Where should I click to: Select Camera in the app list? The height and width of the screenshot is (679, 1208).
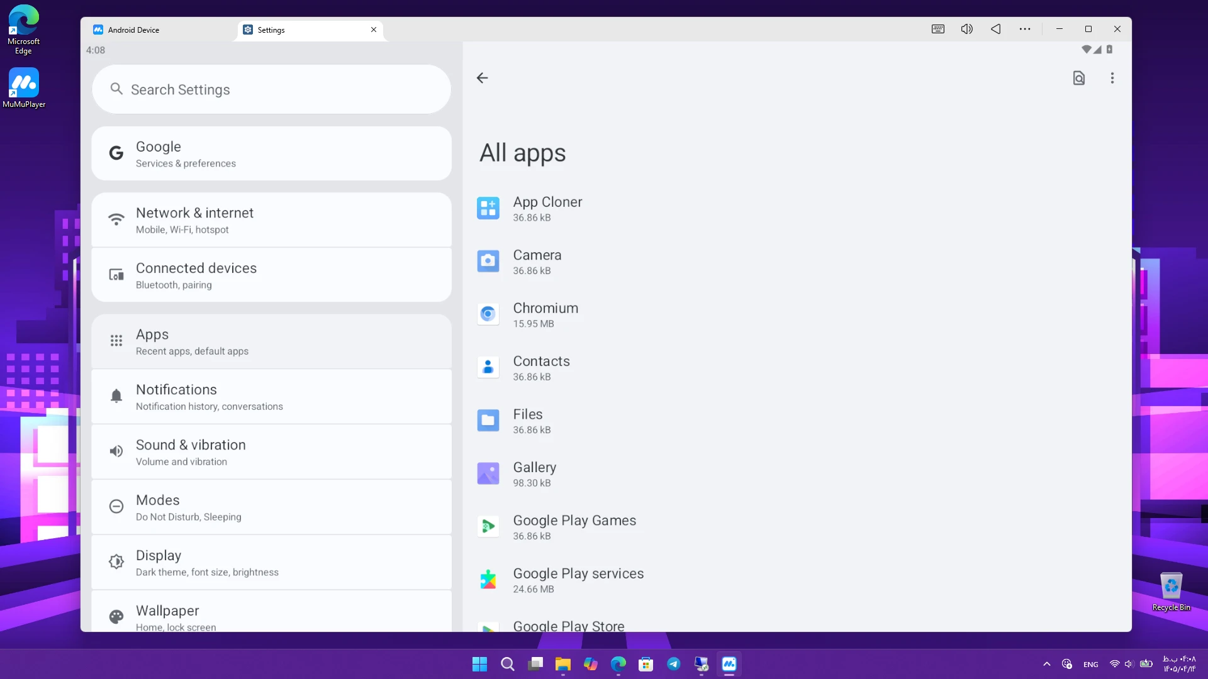797,262
